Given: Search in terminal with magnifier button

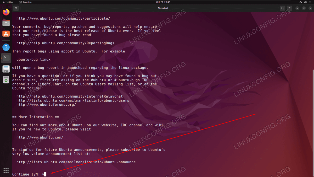Looking at the screenshot, I should click(282, 8).
